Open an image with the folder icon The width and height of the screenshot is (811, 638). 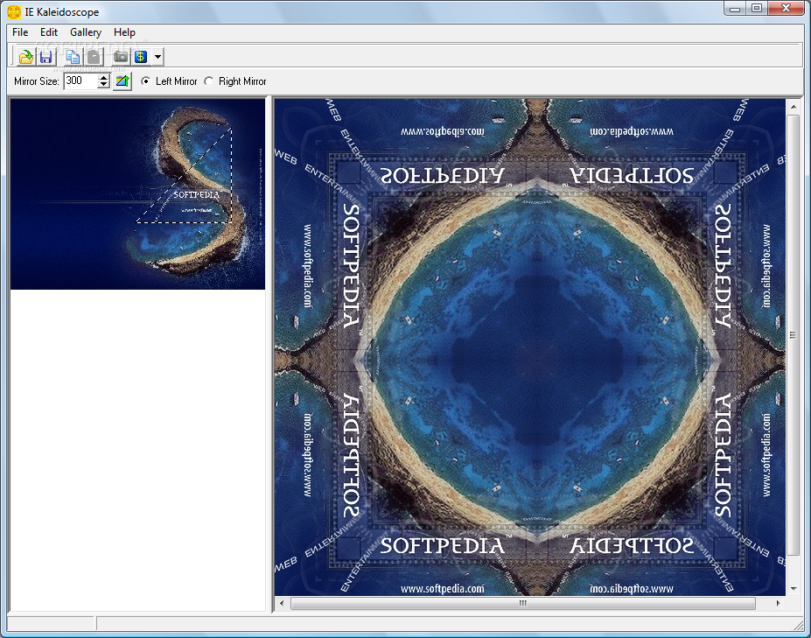[x=26, y=56]
